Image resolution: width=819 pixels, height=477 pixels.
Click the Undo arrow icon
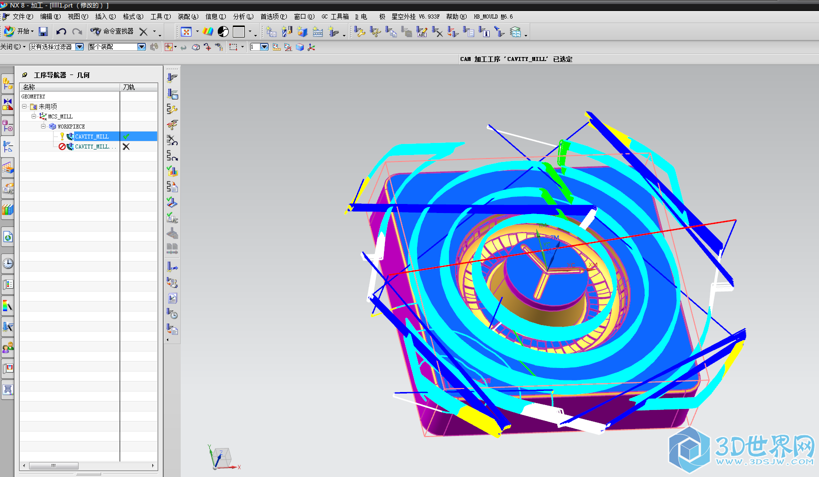click(x=61, y=31)
